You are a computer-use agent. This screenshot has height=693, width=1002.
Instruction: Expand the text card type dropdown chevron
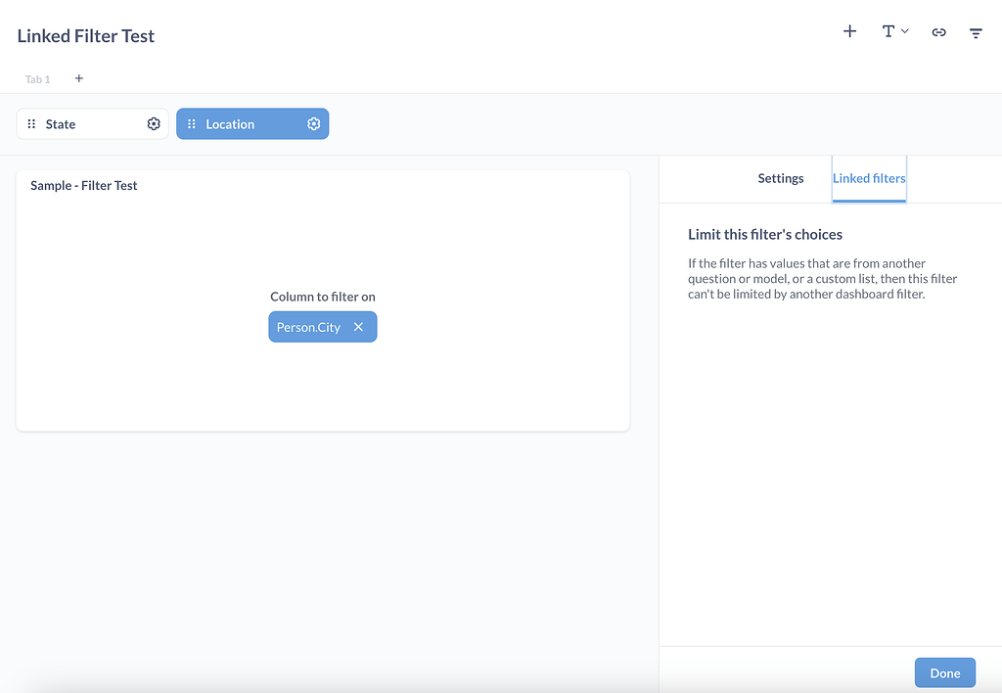905,30
